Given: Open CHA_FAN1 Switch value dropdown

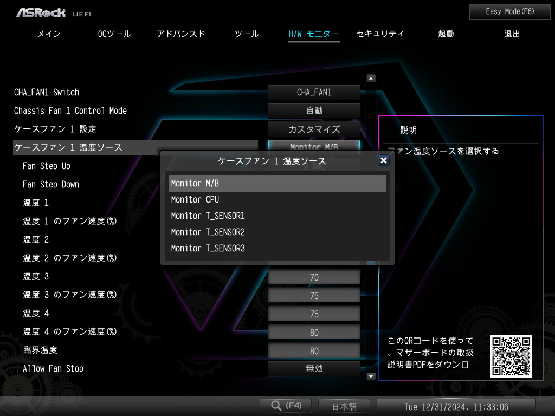Looking at the screenshot, I should (x=314, y=92).
